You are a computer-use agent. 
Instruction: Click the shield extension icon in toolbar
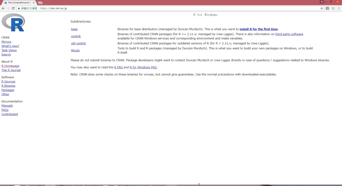pyautogui.click(x=333, y=8)
